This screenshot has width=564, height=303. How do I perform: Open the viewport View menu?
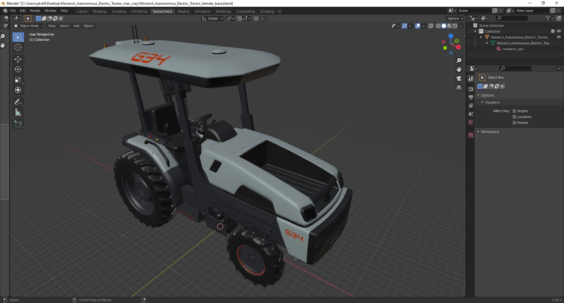pyautogui.click(x=52, y=26)
